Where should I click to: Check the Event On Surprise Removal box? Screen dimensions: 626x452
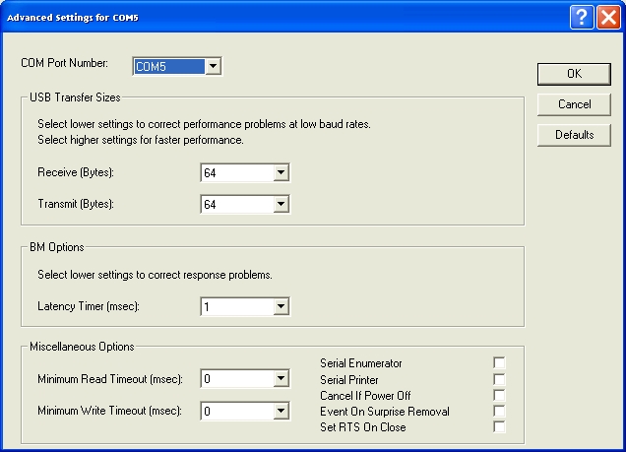(499, 411)
